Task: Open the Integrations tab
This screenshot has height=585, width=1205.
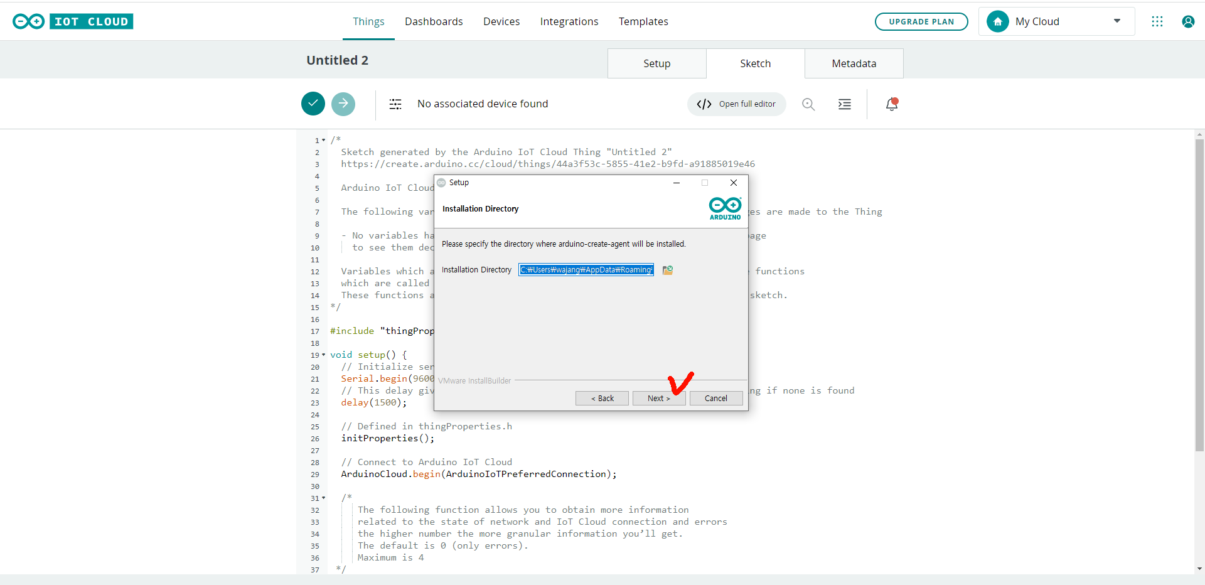Action: pos(569,21)
